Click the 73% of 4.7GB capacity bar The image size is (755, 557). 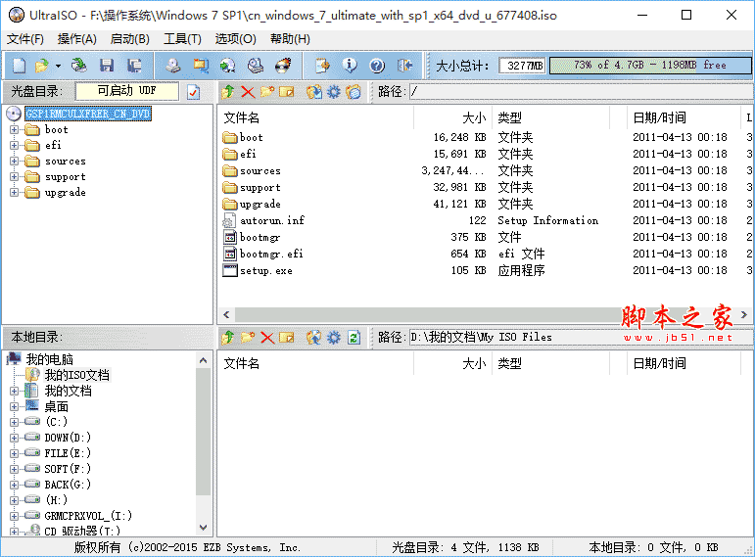650,65
